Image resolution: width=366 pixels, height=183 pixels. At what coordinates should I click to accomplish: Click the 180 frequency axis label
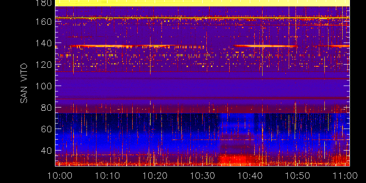(x=43, y=3)
